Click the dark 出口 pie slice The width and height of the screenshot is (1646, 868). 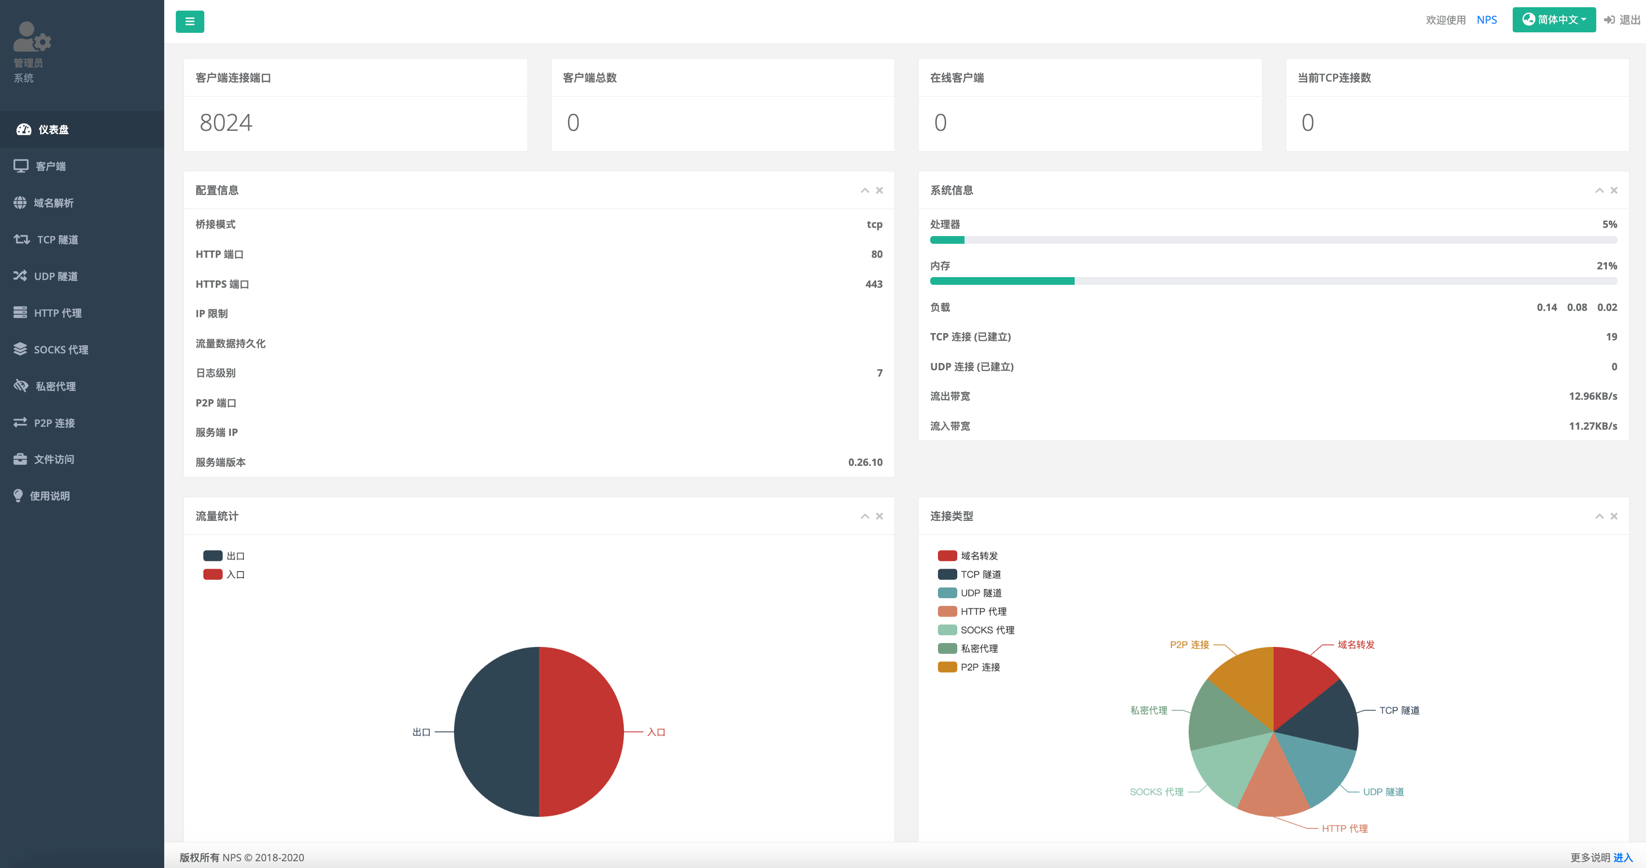coord(497,732)
